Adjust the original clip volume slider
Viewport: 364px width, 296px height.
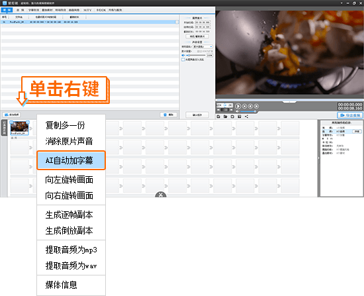[195, 56]
